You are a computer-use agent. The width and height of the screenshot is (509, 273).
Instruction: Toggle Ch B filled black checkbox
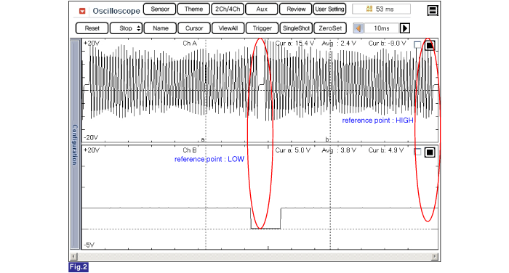430,152
